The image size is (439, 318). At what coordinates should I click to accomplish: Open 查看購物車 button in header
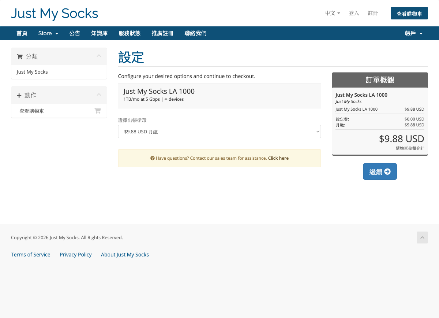pyautogui.click(x=409, y=14)
